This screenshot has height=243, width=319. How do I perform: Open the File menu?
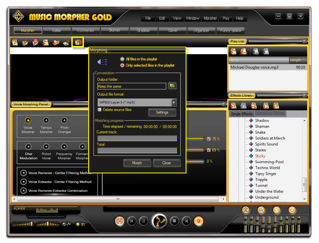(x=148, y=18)
